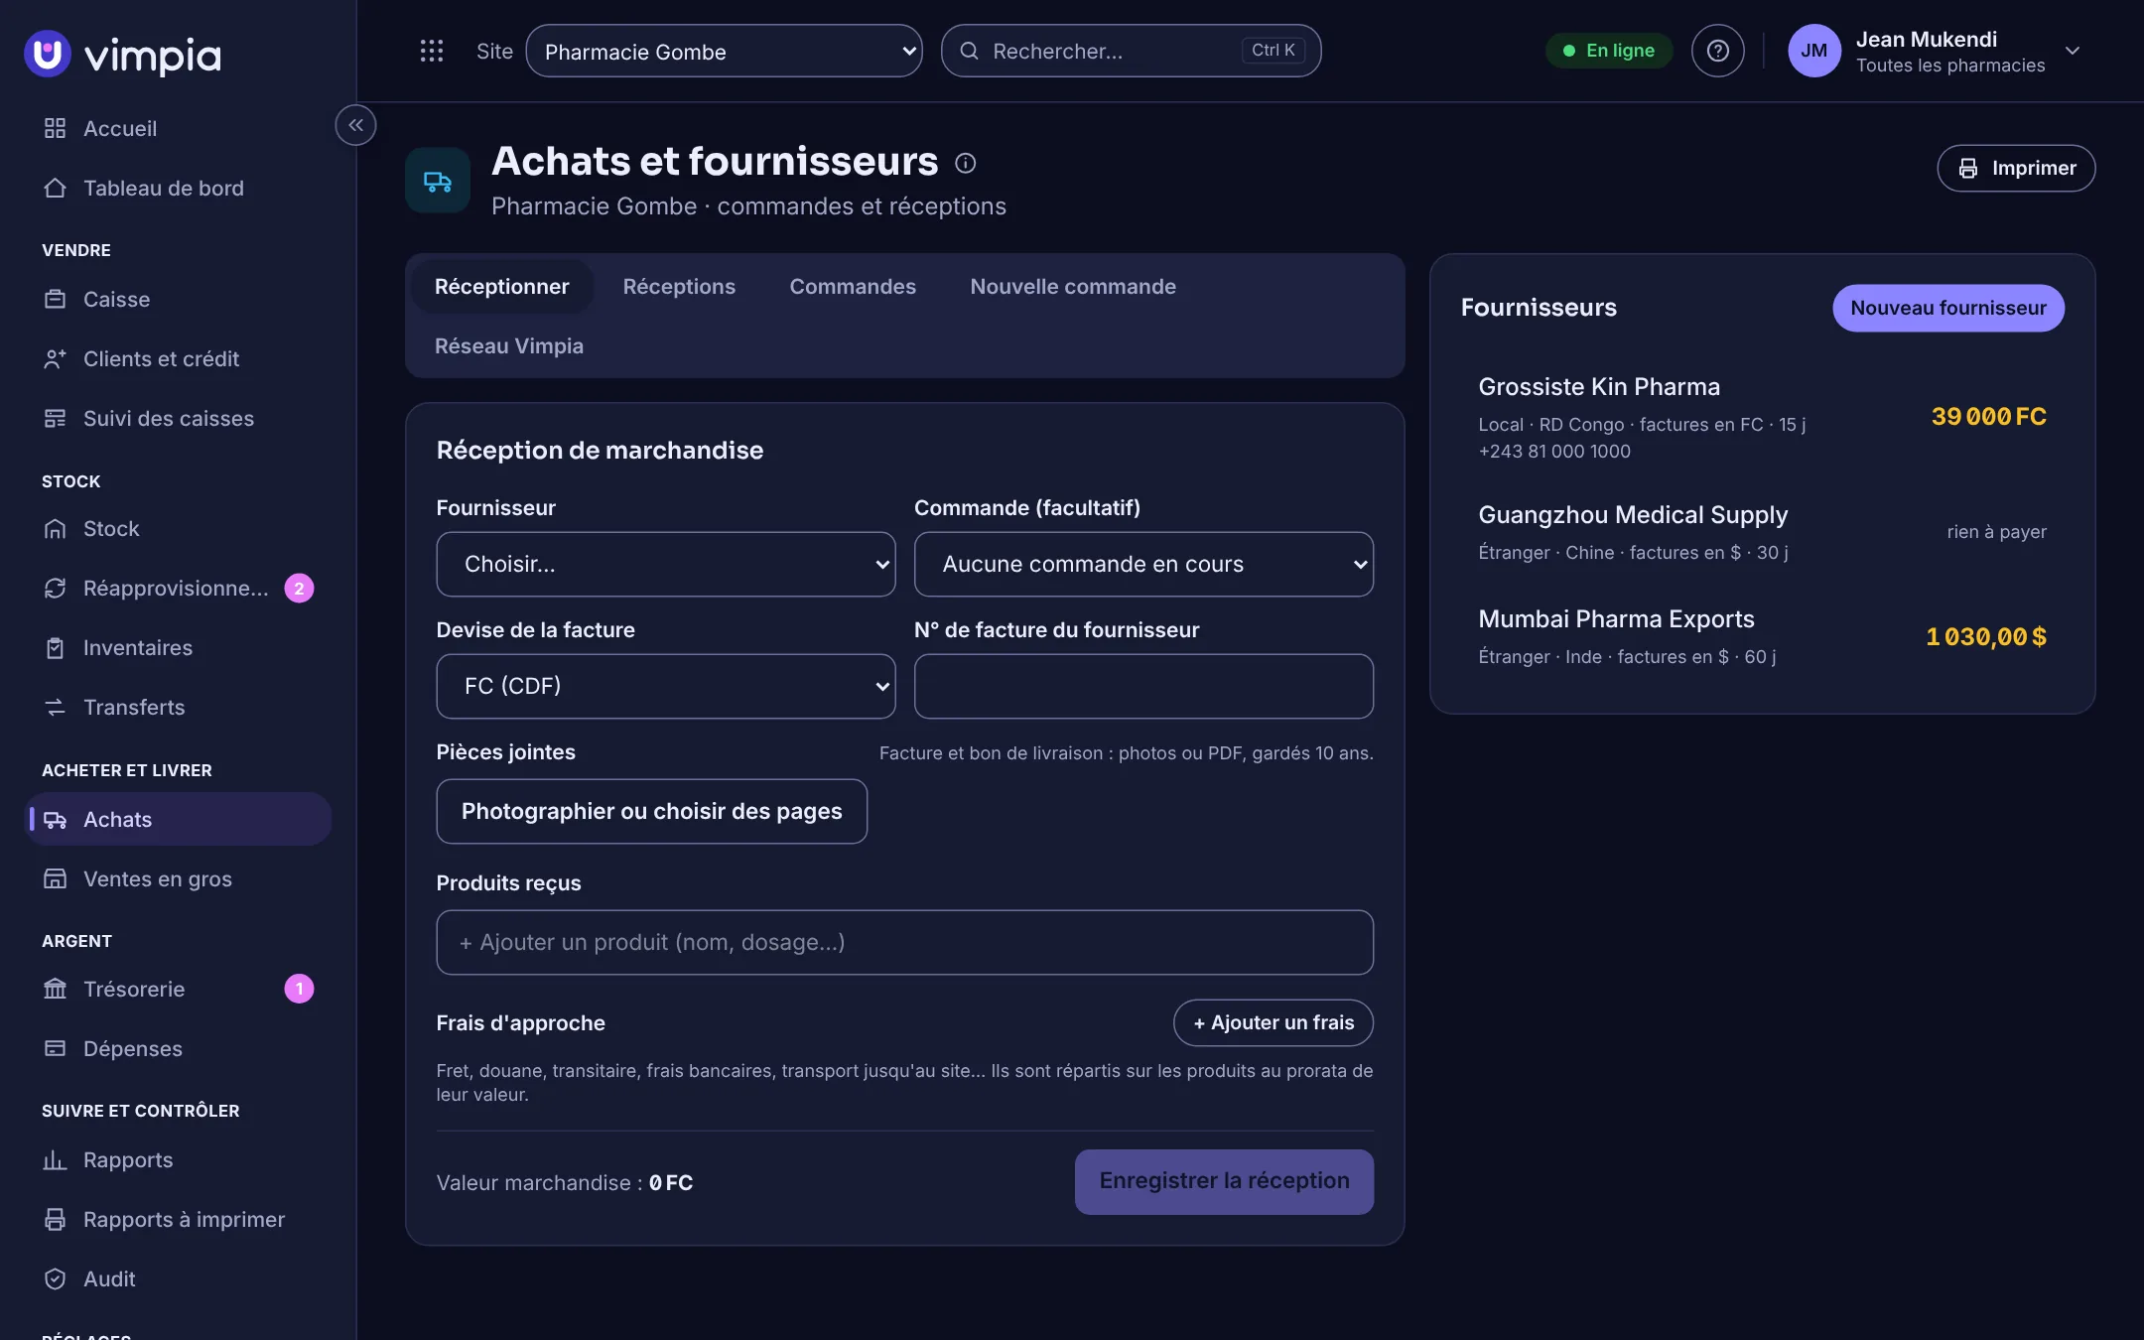The image size is (2144, 1340).
Task: Open the Nouvelle commande tab
Action: (x=1073, y=286)
